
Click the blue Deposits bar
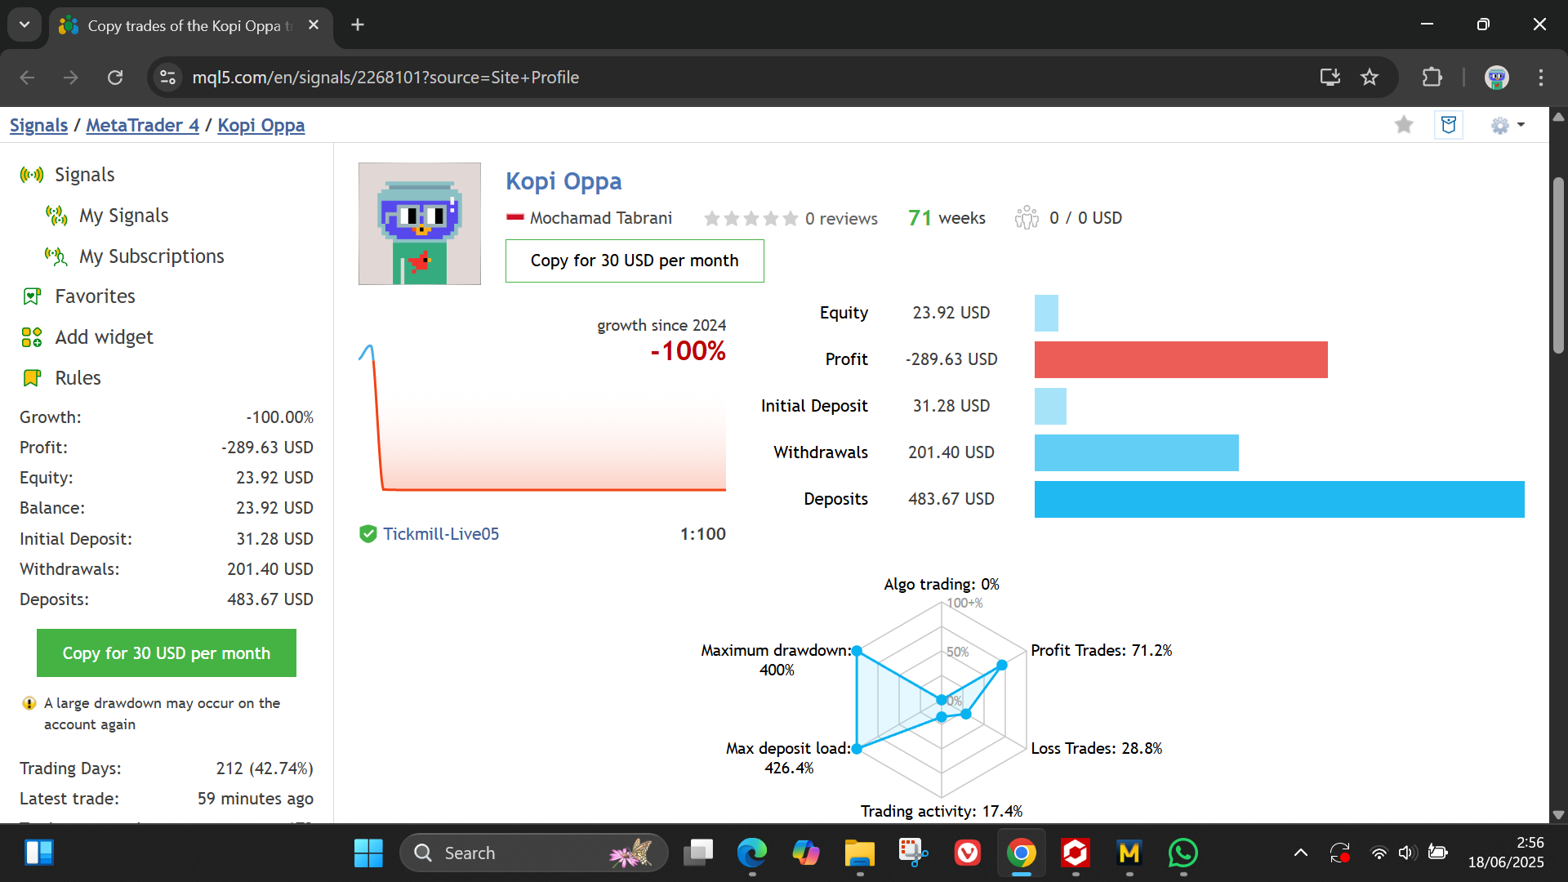[1279, 499]
